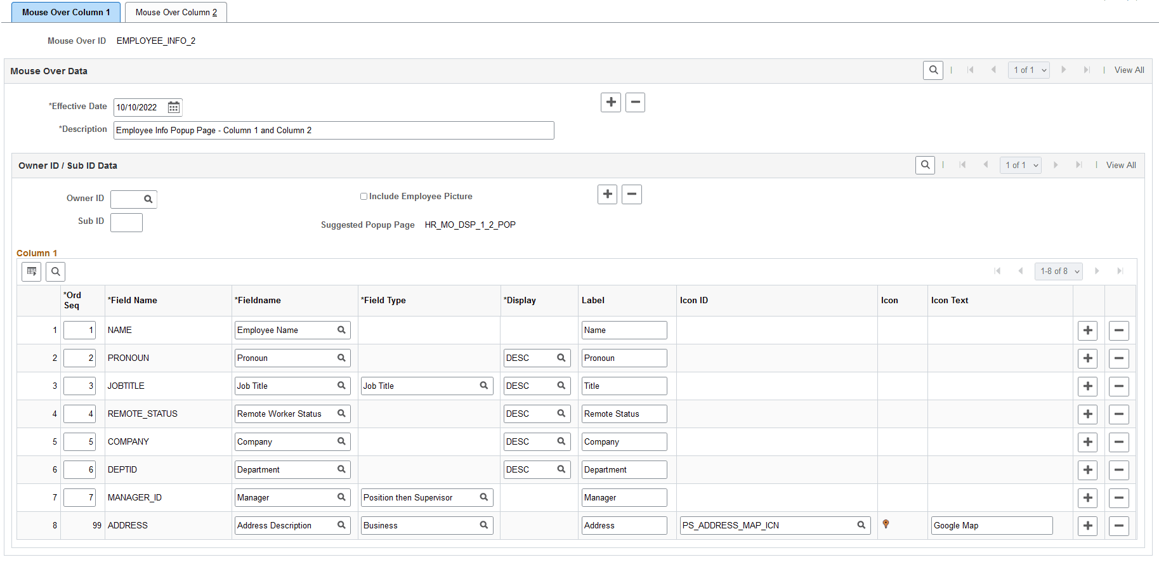
Task: Look up Fieldname for COMPANY row
Action: click(341, 441)
